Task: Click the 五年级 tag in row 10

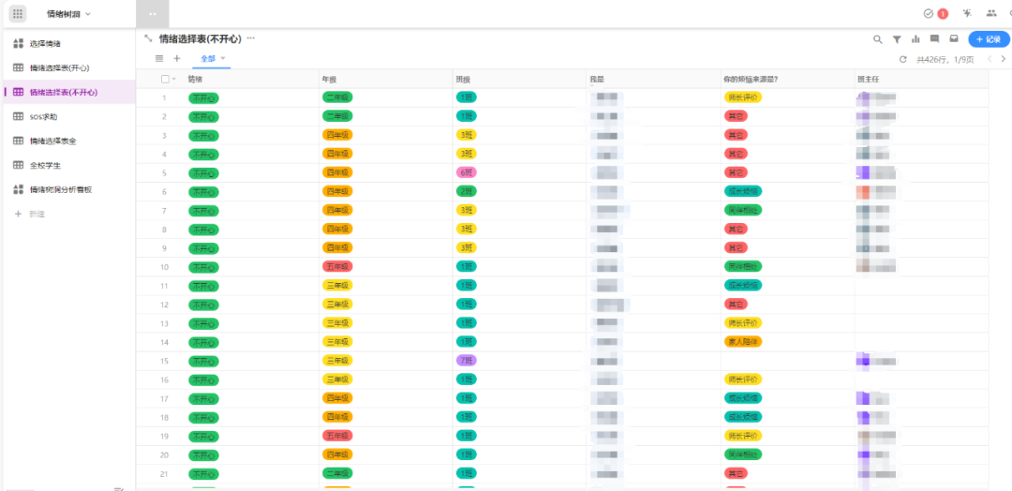Action: (x=337, y=266)
